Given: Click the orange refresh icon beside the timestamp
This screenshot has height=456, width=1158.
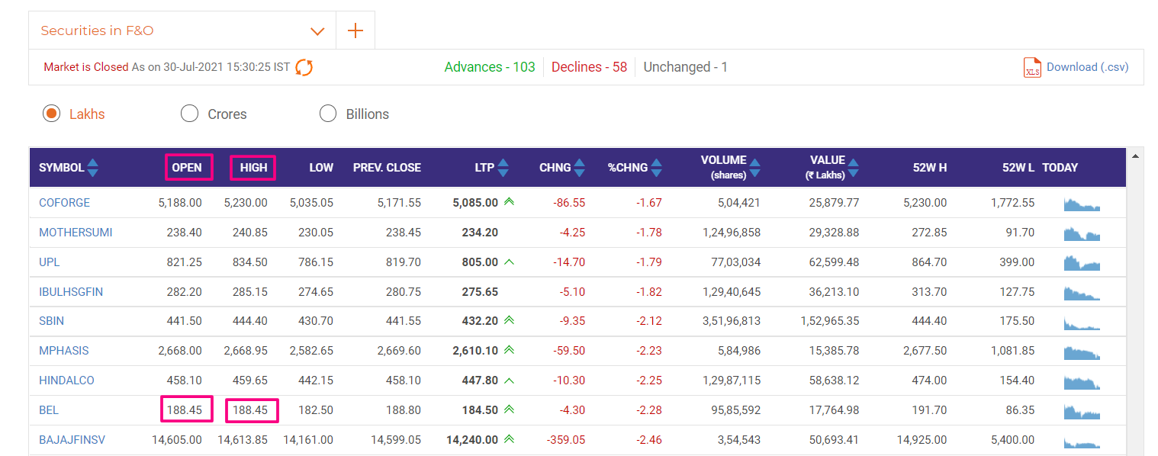Looking at the screenshot, I should 304,67.
